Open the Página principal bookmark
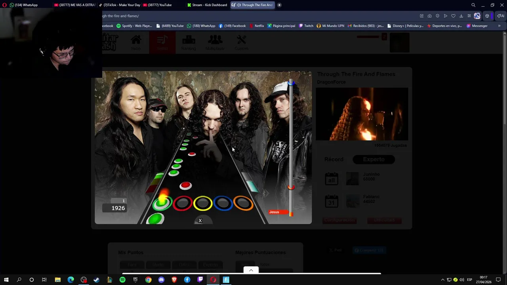This screenshot has height=285, width=507. [281, 26]
